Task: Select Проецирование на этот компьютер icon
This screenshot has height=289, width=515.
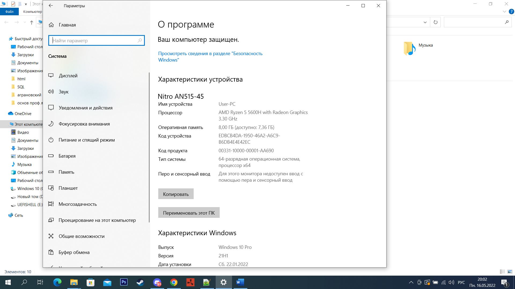Action: click(51, 220)
